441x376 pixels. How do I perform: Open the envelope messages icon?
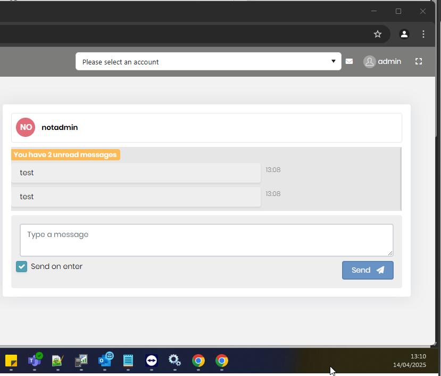349,61
